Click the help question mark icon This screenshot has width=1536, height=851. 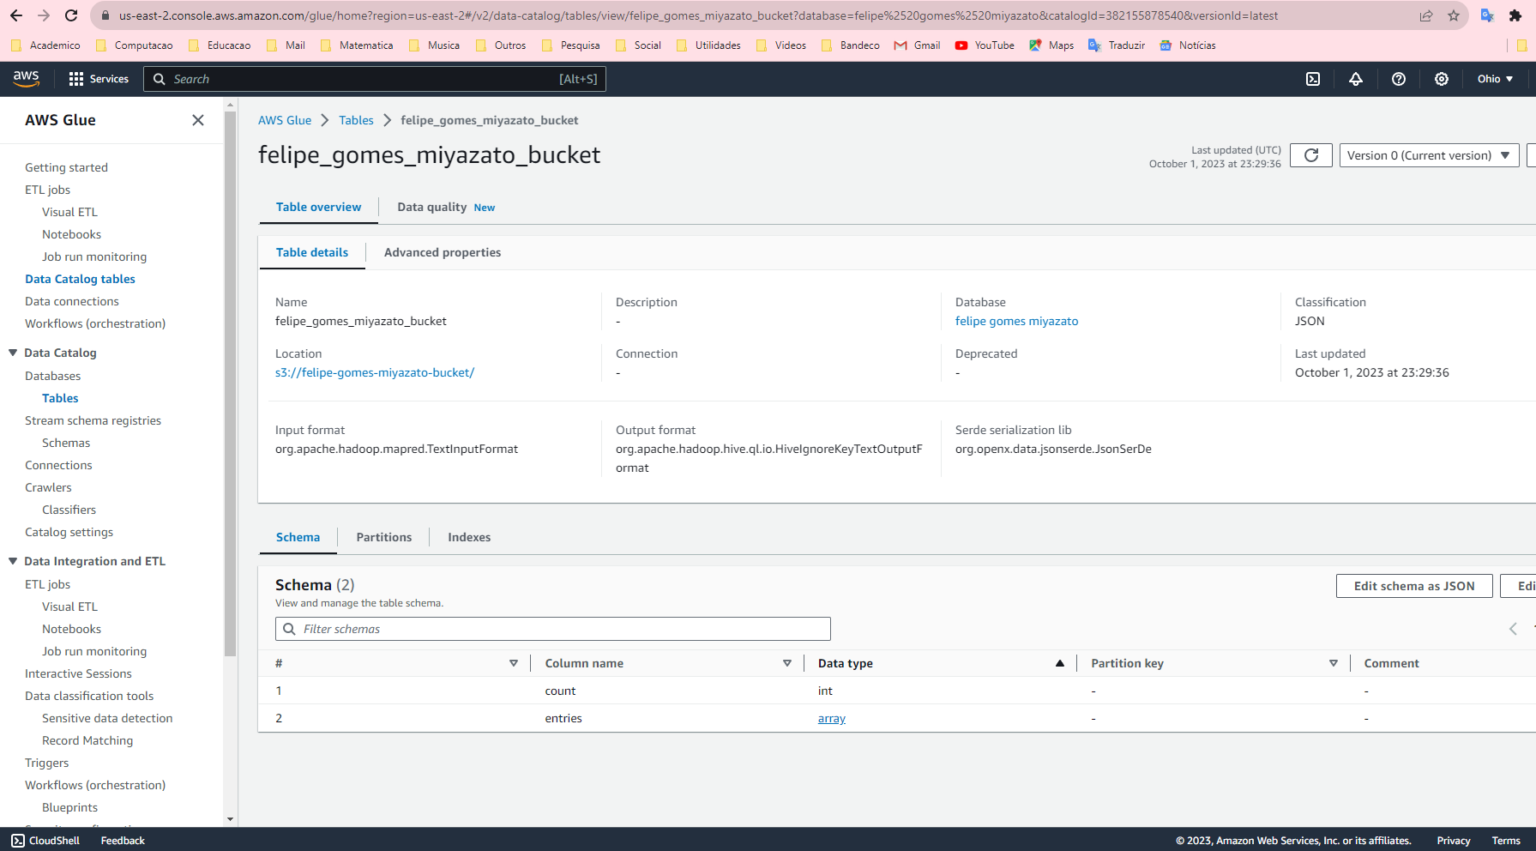pyautogui.click(x=1398, y=79)
